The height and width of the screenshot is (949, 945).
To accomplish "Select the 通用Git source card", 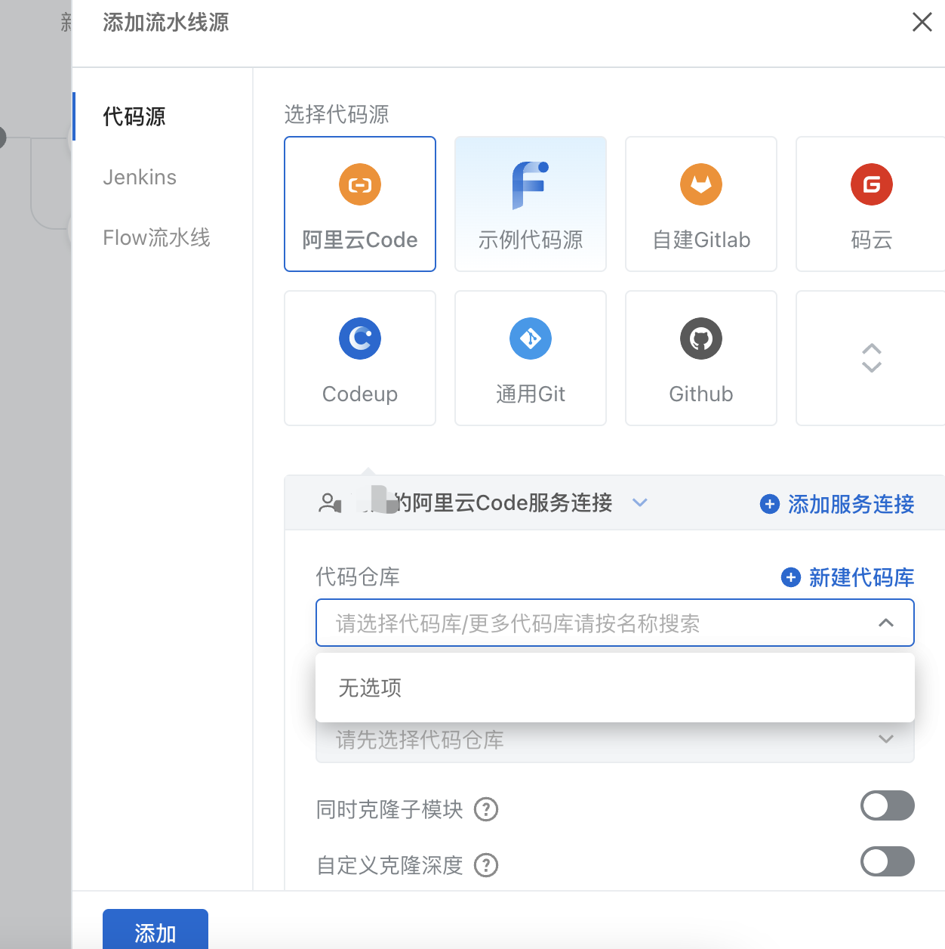I will 531,358.
